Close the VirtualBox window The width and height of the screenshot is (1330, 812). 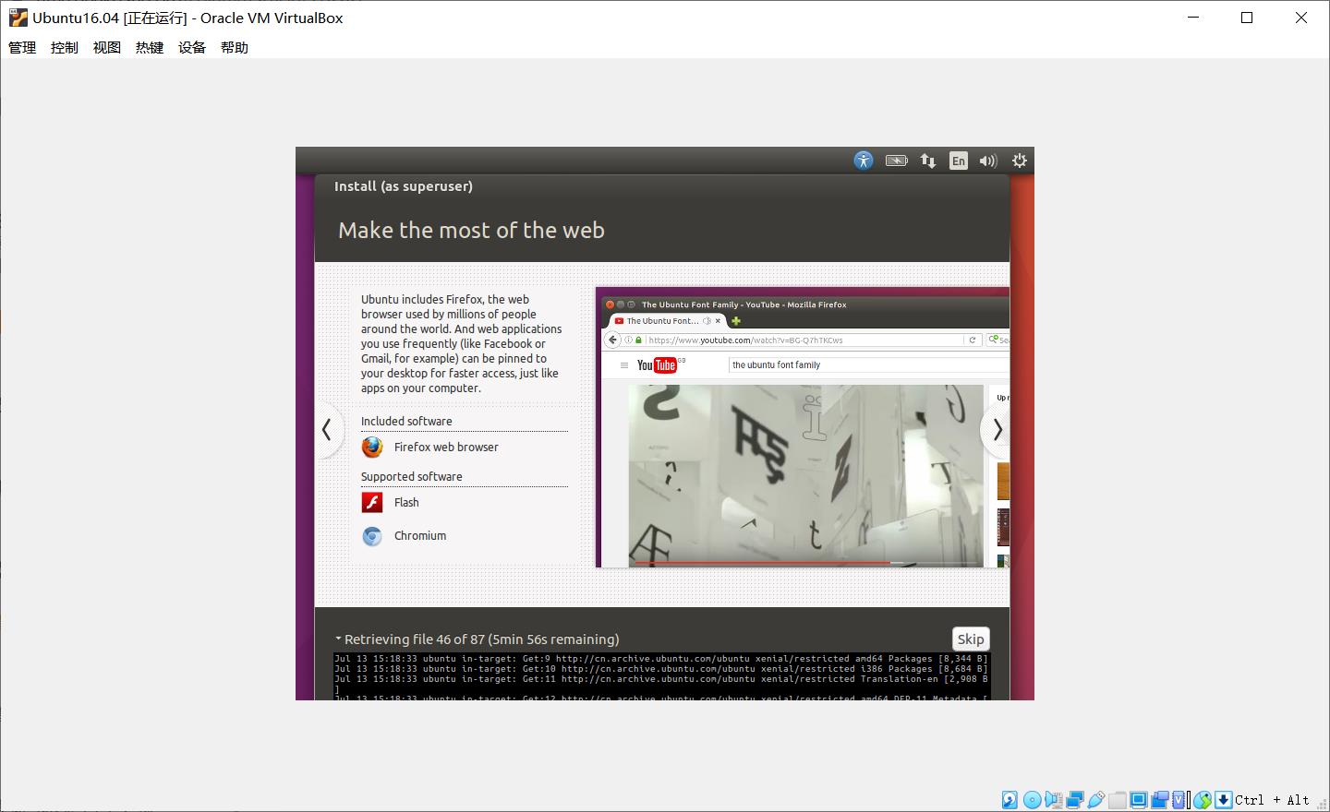[x=1301, y=18]
